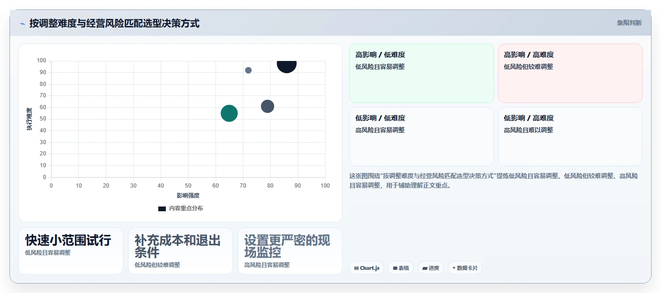Open the 高影响 / 高难度 quadrant card
The width and height of the screenshot is (661, 293).
coord(570,73)
